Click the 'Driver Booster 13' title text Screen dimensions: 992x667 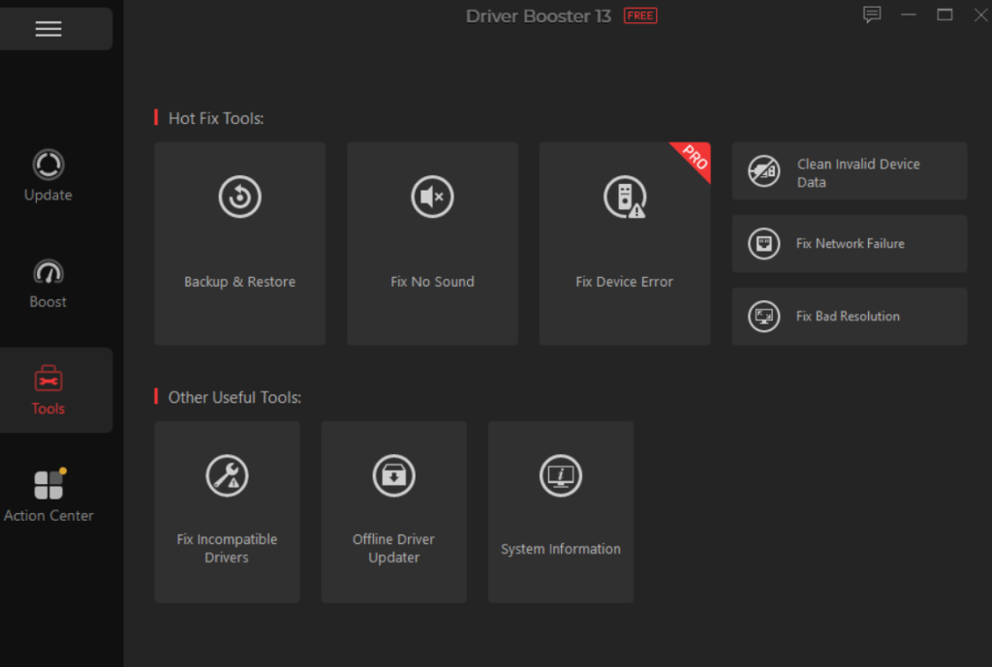(x=539, y=15)
